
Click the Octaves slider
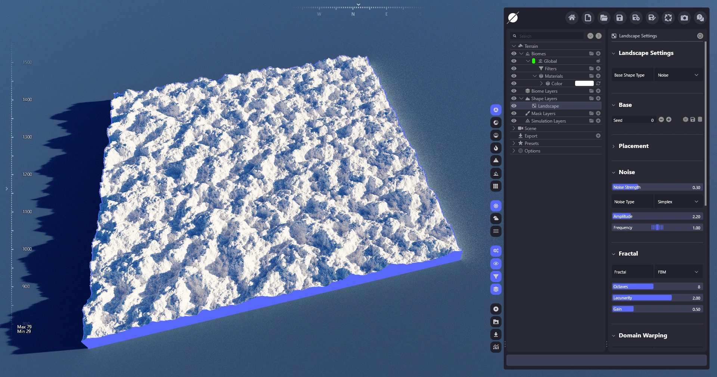(657, 287)
